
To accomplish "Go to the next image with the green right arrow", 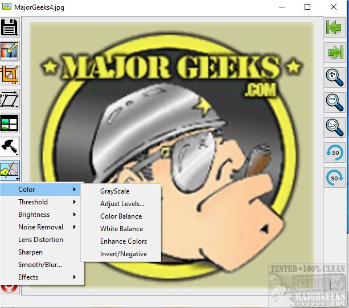I will [x=335, y=52].
